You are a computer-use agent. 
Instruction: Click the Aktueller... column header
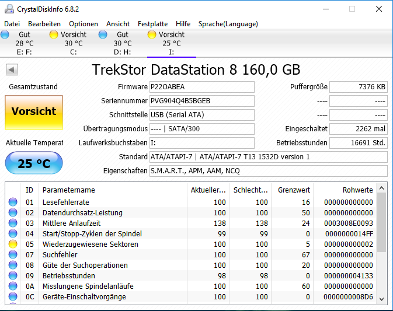(208, 190)
